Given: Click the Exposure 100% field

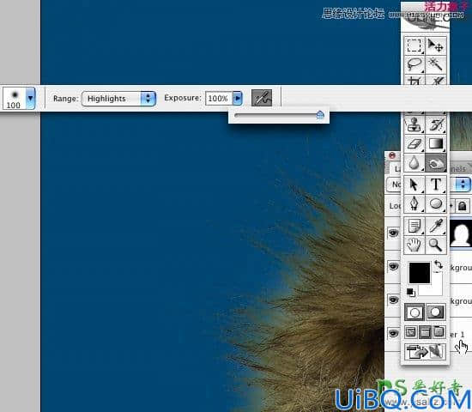Looking at the screenshot, I should 219,98.
